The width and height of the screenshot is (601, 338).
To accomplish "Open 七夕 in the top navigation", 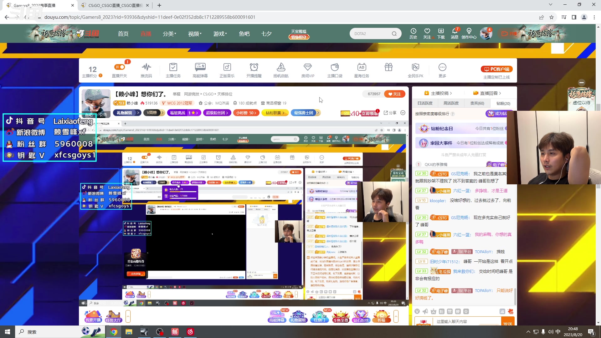I will pyautogui.click(x=266, y=33).
